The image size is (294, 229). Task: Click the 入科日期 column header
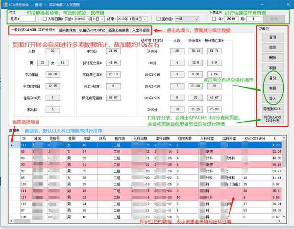125,138
